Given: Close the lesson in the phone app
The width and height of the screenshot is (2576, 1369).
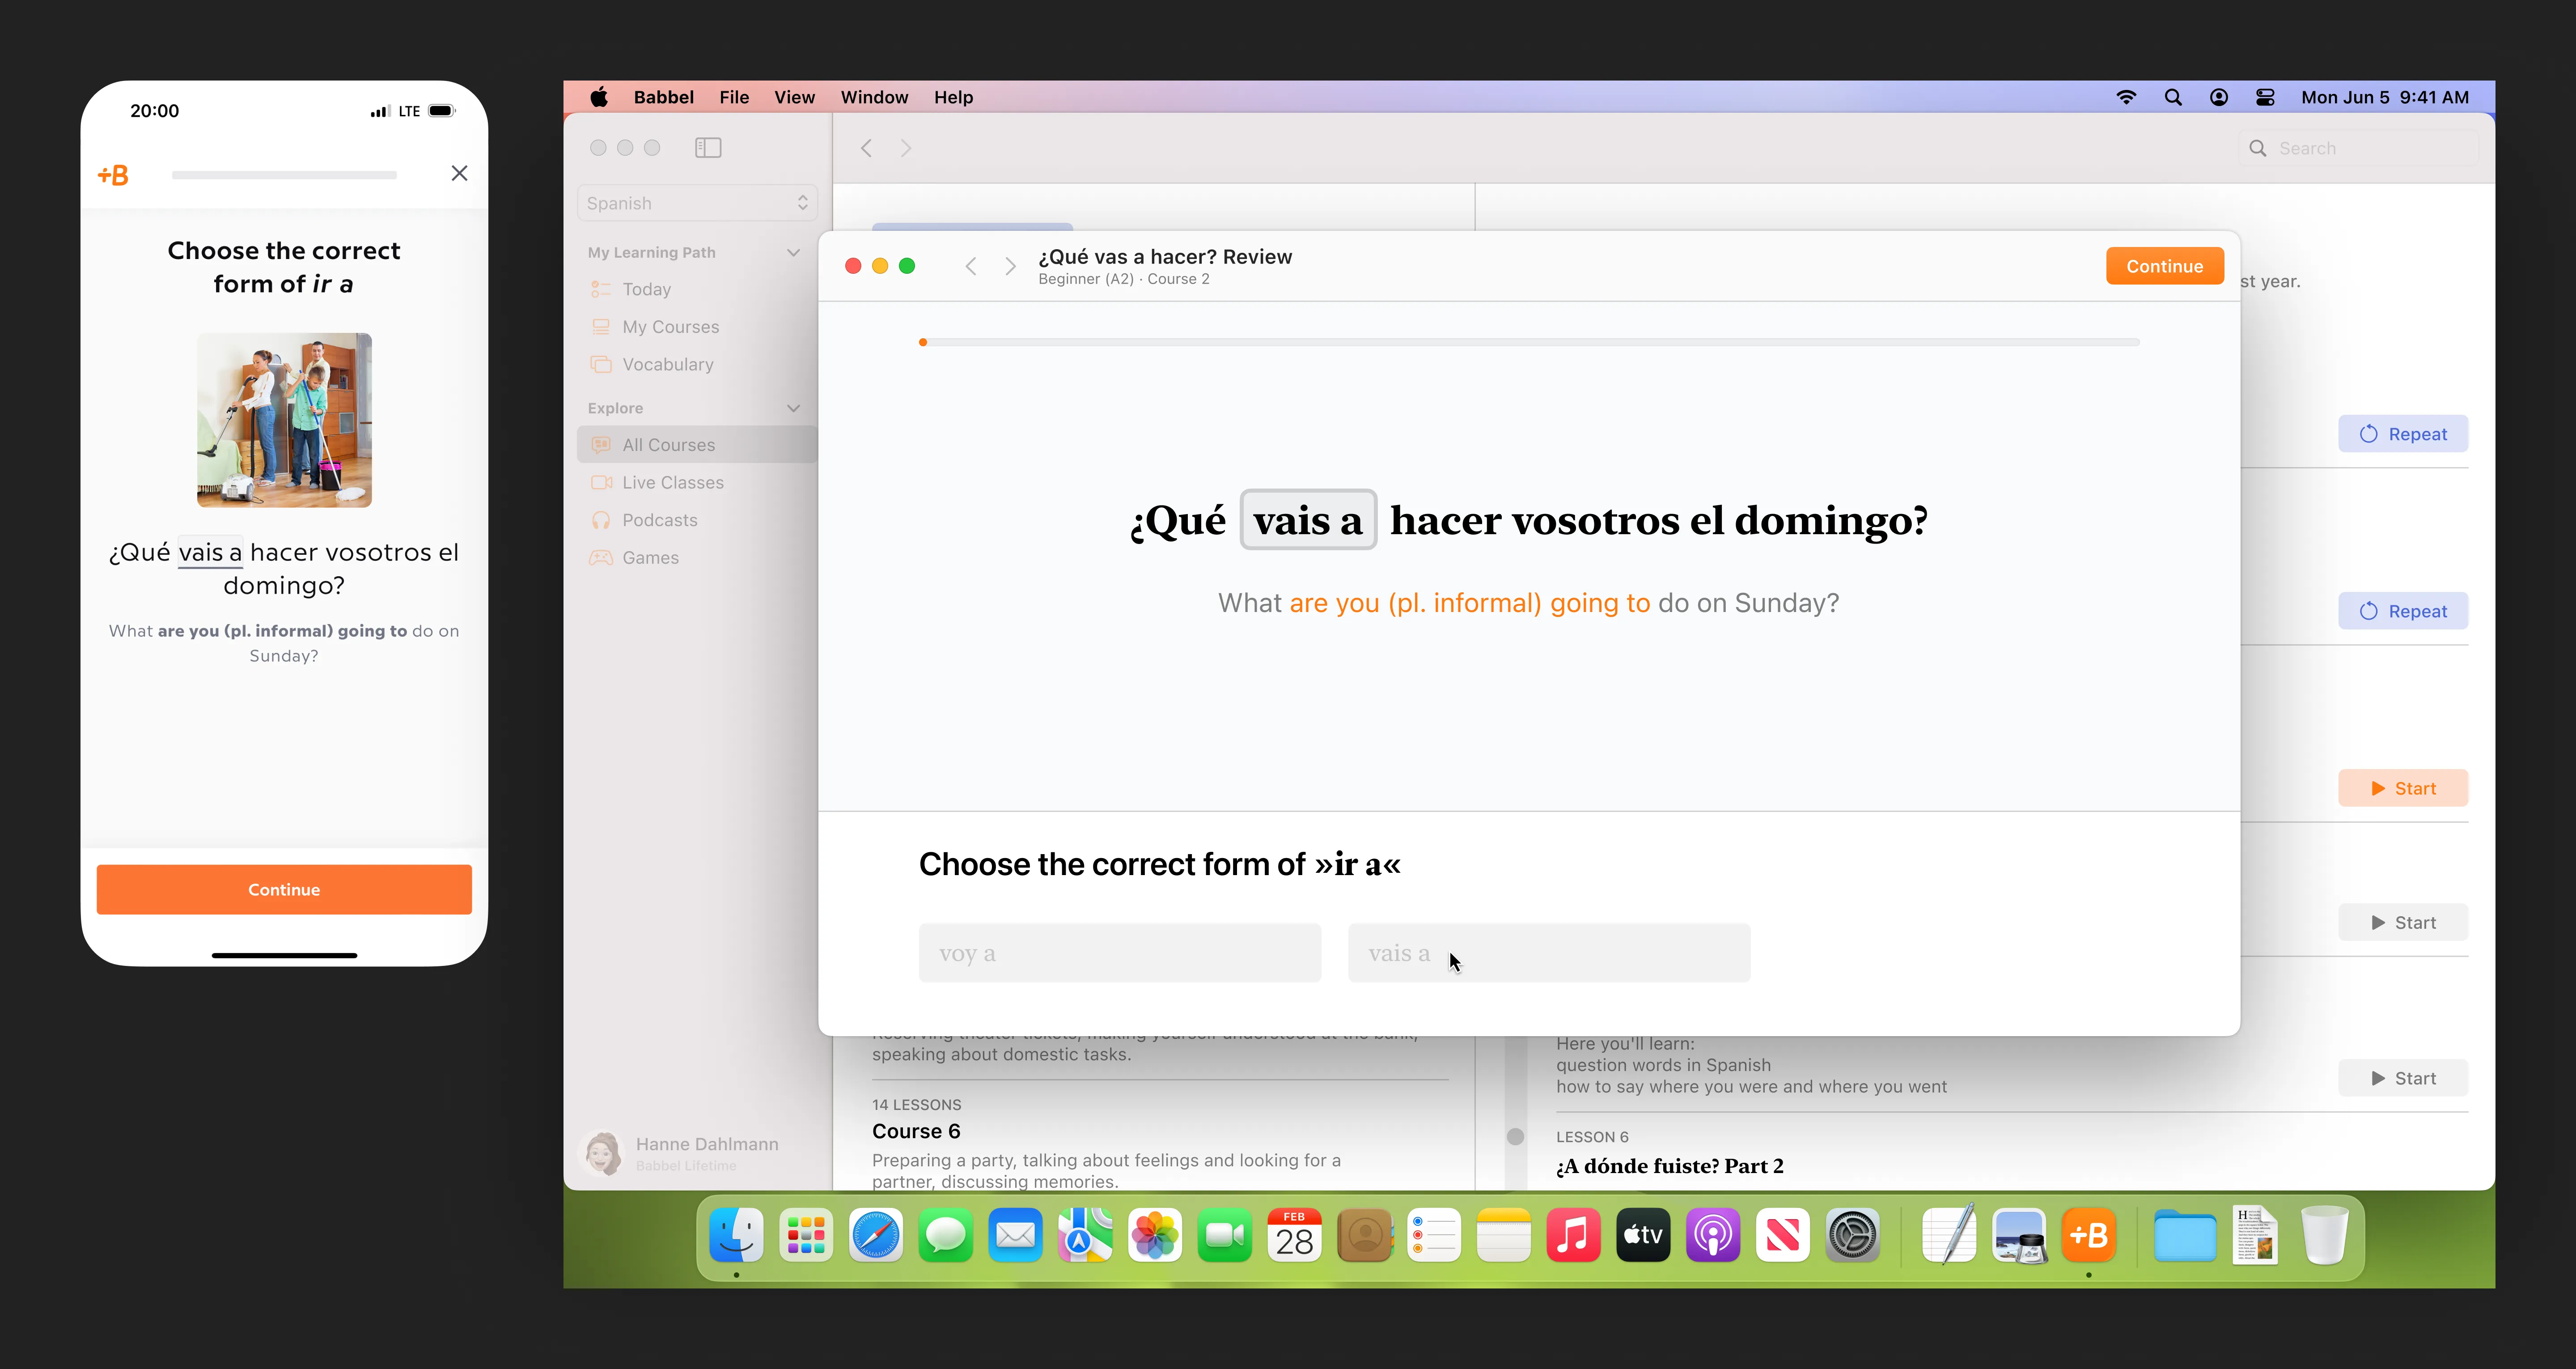Looking at the screenshot, I should click(459, 173).
